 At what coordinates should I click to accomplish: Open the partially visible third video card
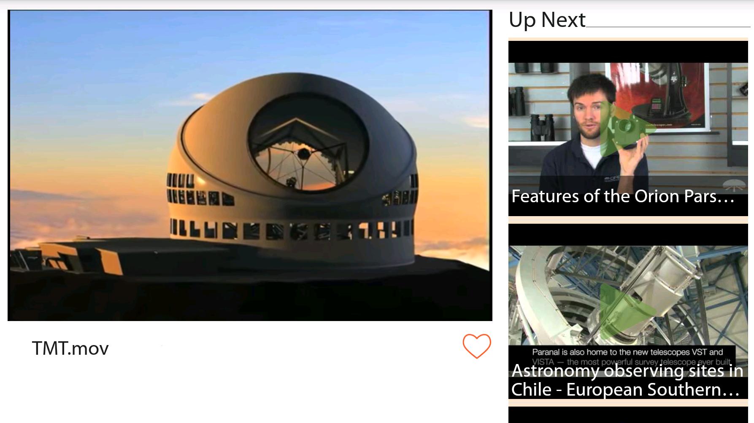tap(628, 415)
